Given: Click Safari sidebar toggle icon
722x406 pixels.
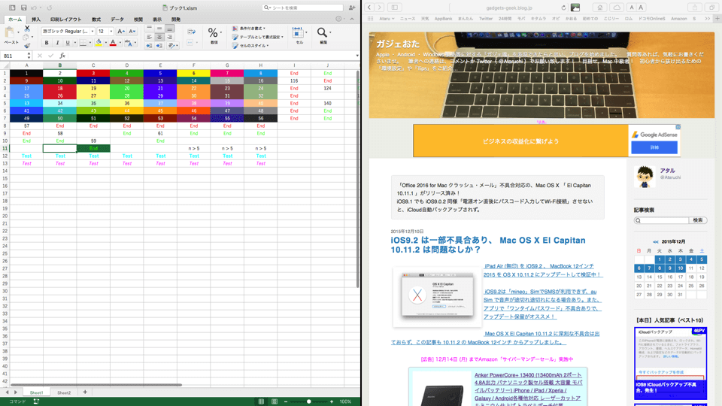Looking at the screenshot, I should pos(395,8).
